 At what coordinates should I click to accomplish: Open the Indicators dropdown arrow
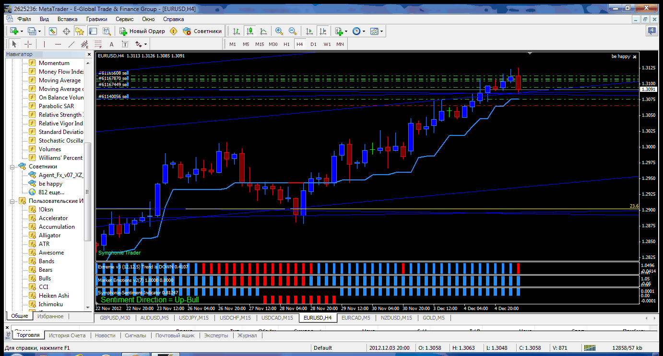pyautogui.click(x=346, y=31)
